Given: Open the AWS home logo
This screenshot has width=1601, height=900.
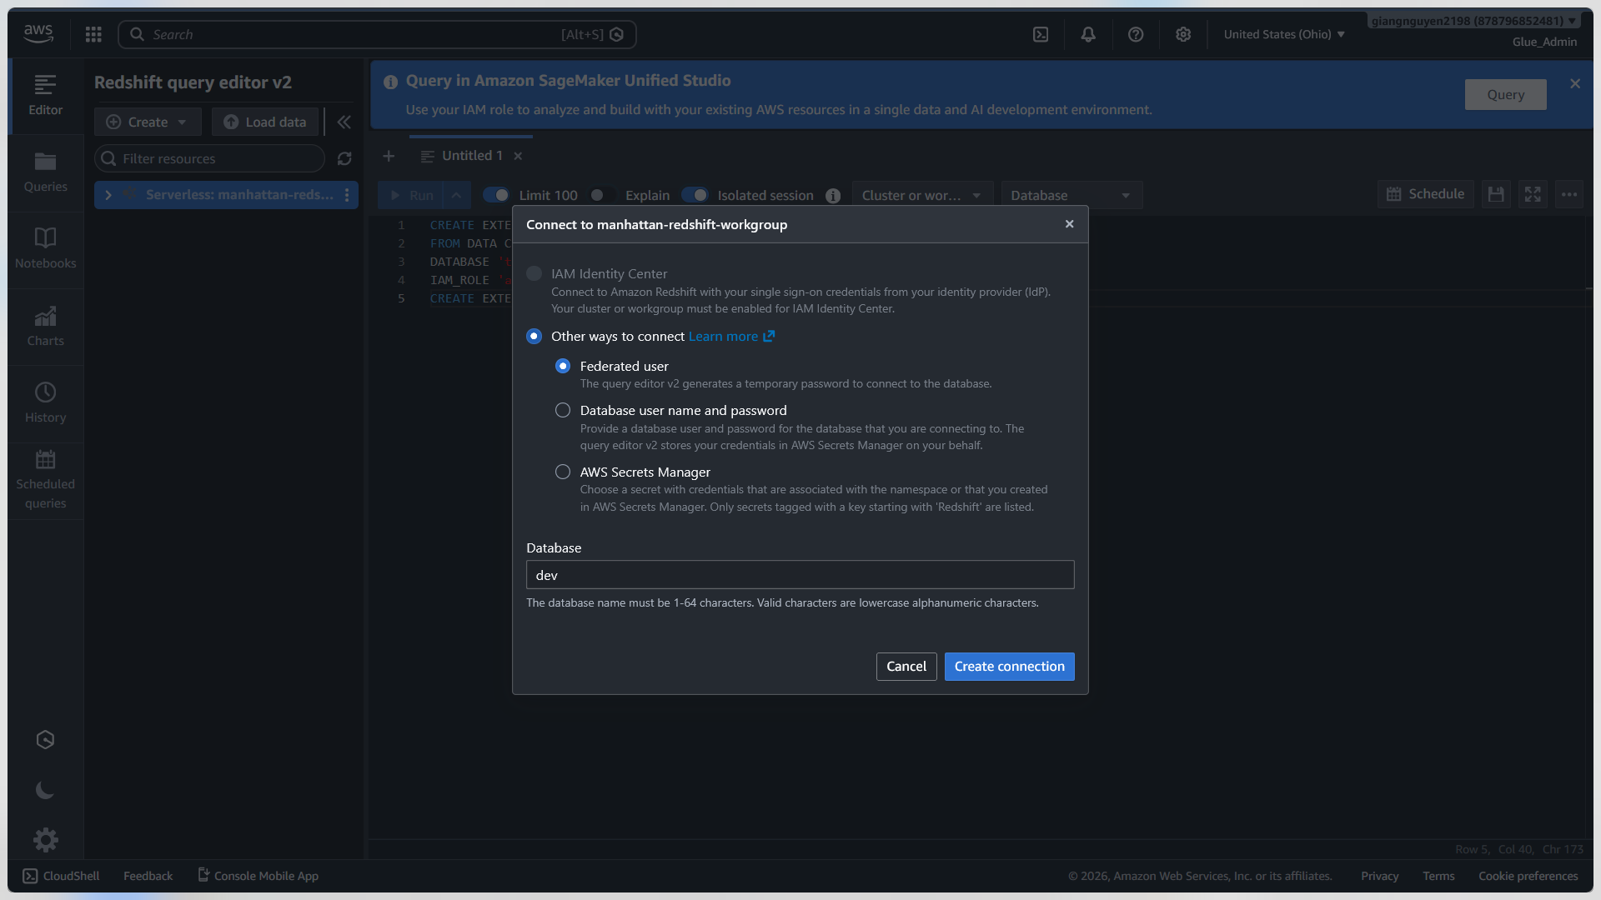Looking at the screenshot, I should [x=38, y=33].
